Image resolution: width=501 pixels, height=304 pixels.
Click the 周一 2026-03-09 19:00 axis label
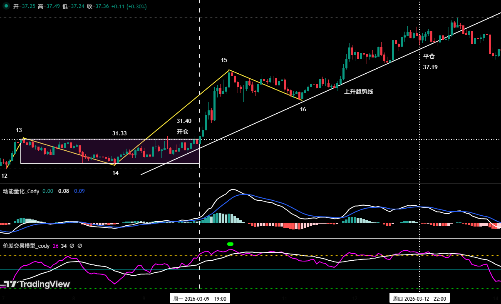tap(200, 298)
